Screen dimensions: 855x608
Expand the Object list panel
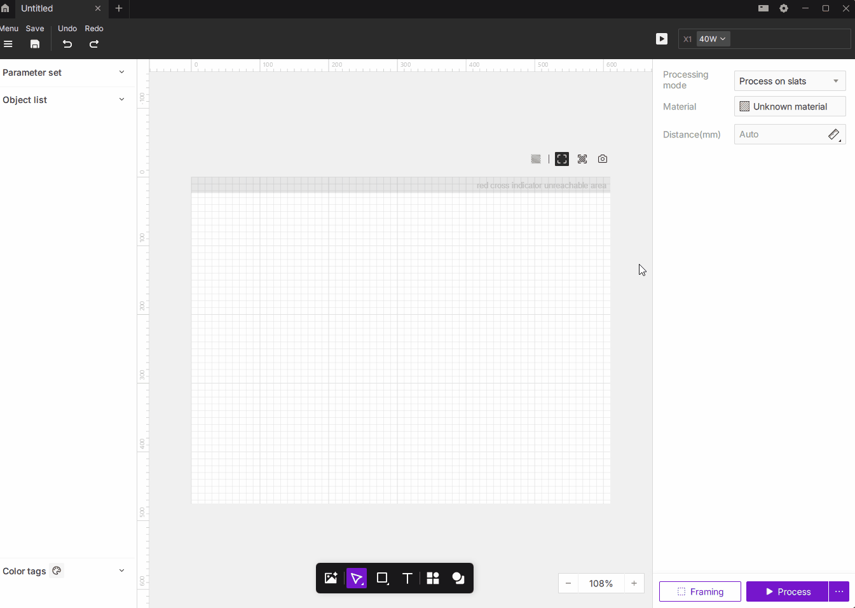[121, 100]
